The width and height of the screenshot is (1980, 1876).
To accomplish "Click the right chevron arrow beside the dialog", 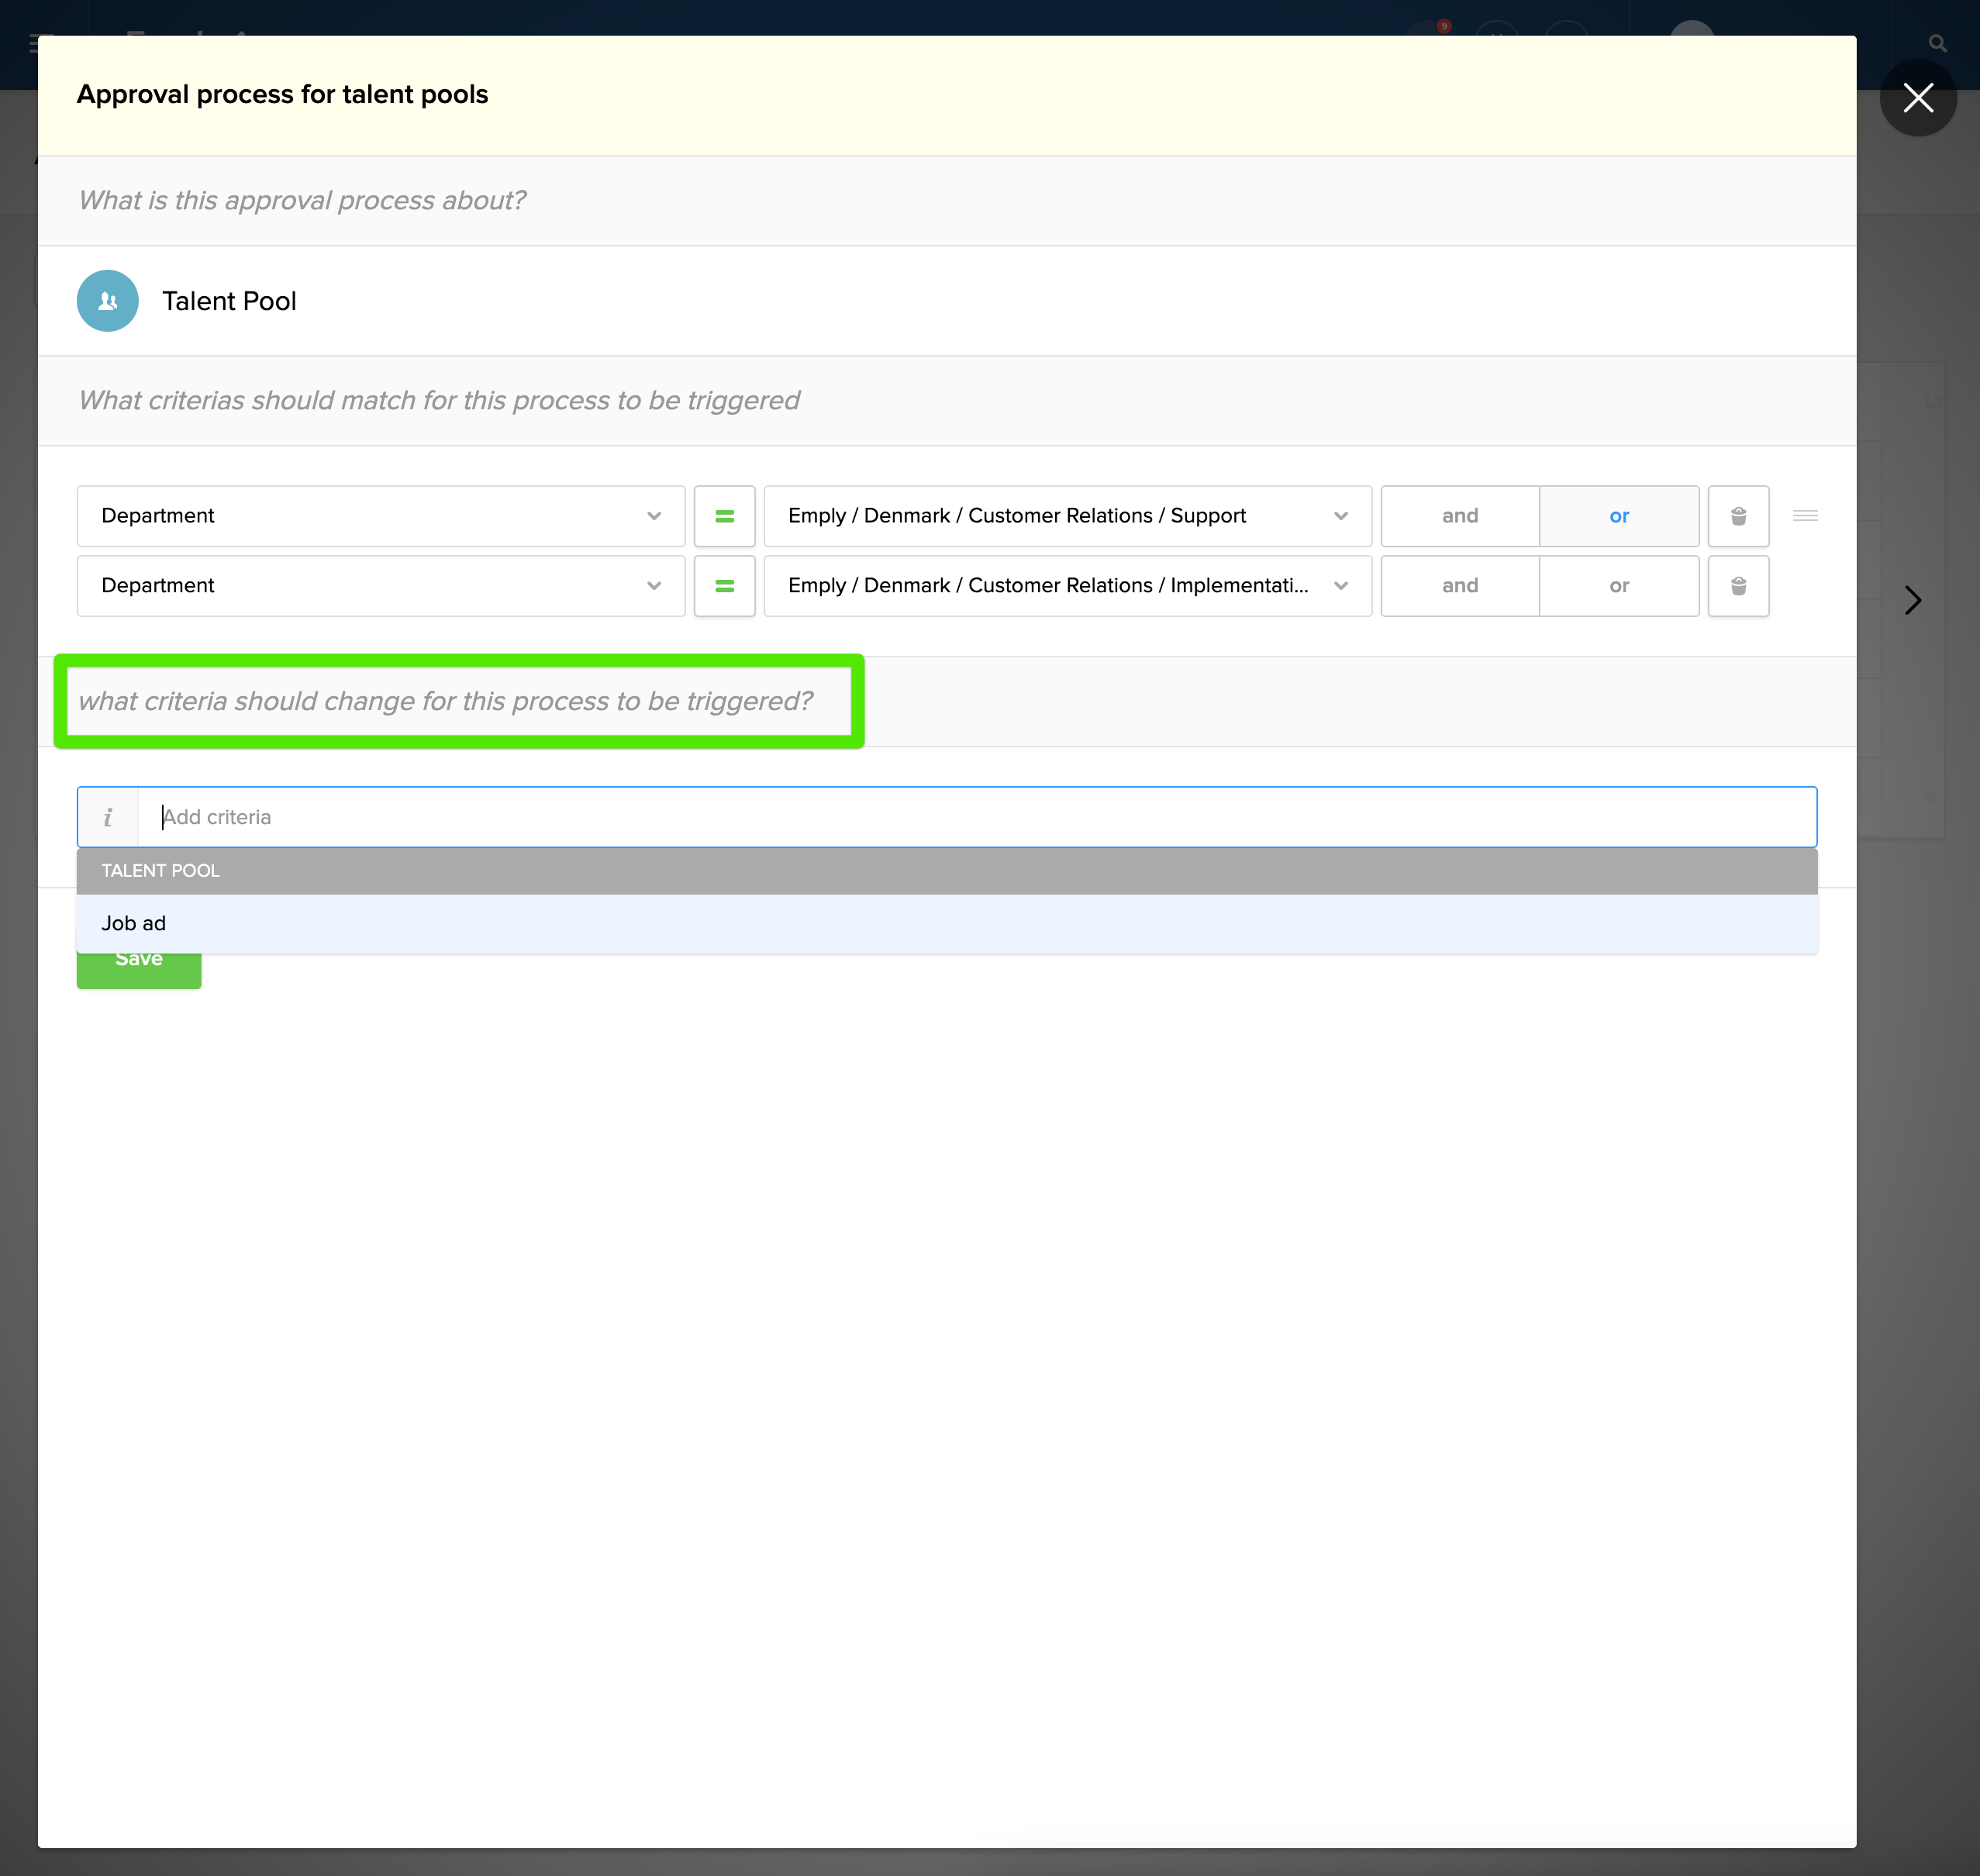I will tap(1912, 600).
